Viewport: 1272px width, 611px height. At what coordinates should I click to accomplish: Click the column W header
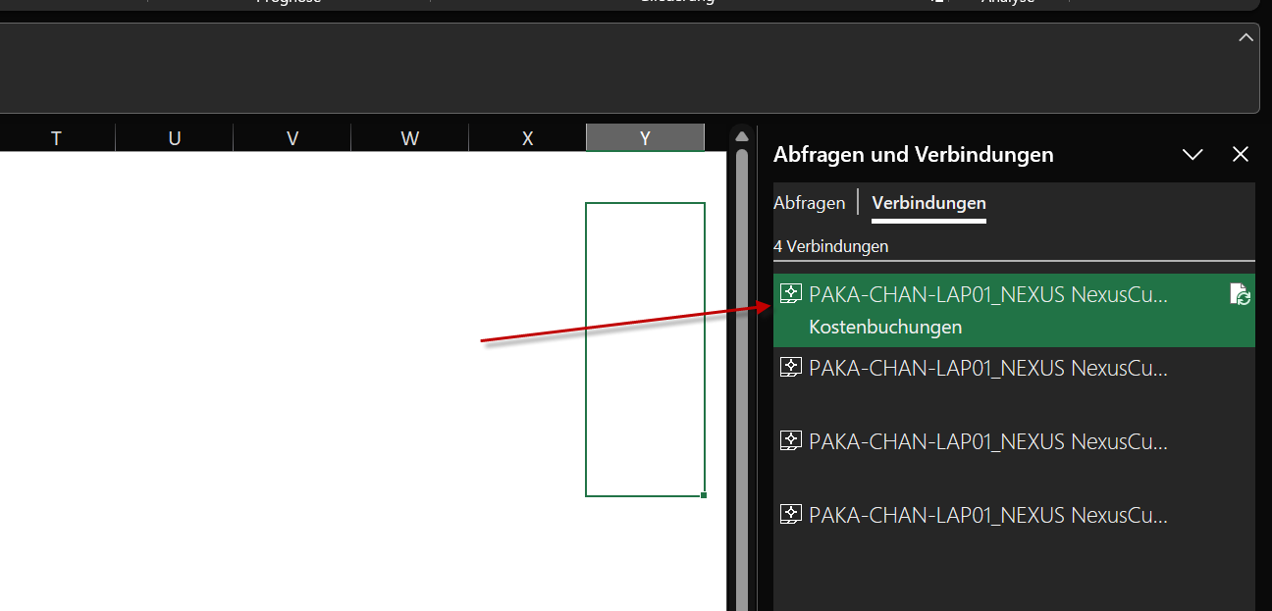409,138
